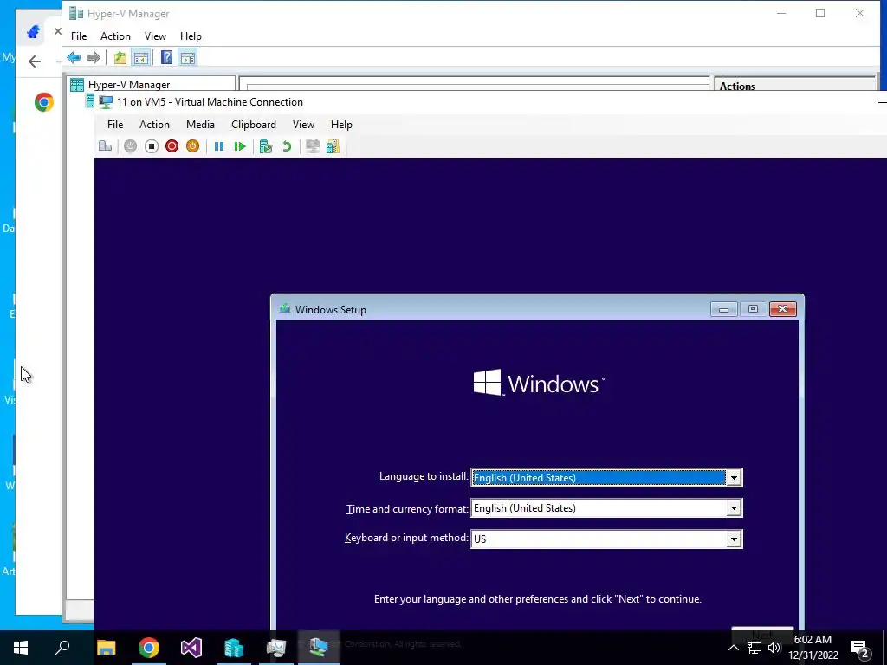Expand Keyboard or input method dropdown
Image resolution: width=887 pixels, height=665 pixels.
click(x=733, y=539)
